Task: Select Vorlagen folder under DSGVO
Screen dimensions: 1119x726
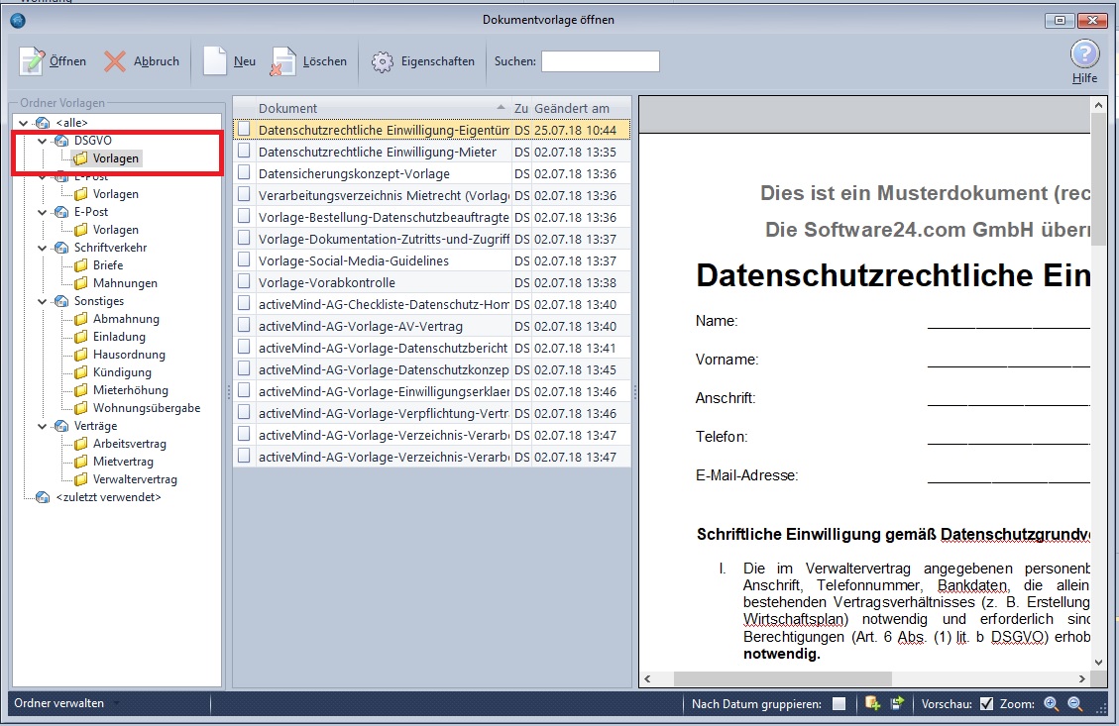Action: [116, 158]
